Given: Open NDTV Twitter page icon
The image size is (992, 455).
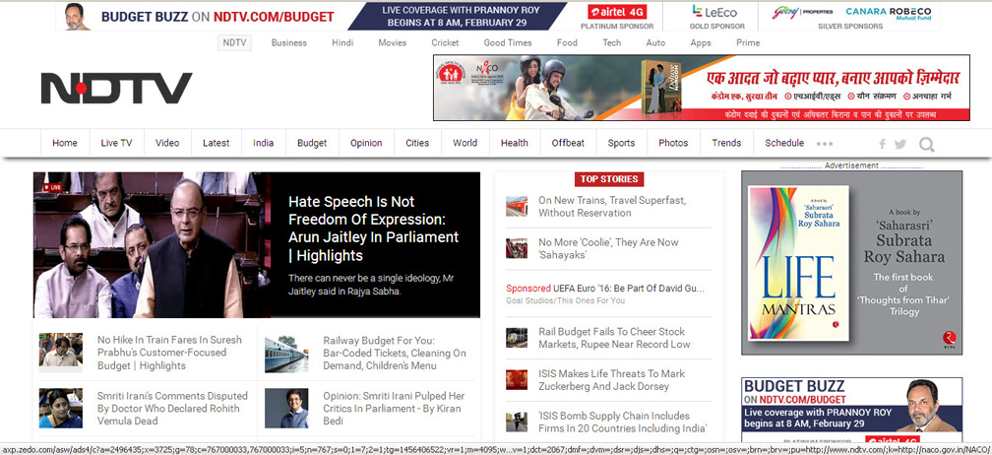Looking at the screenshot, I should click(x=900, y=145).
